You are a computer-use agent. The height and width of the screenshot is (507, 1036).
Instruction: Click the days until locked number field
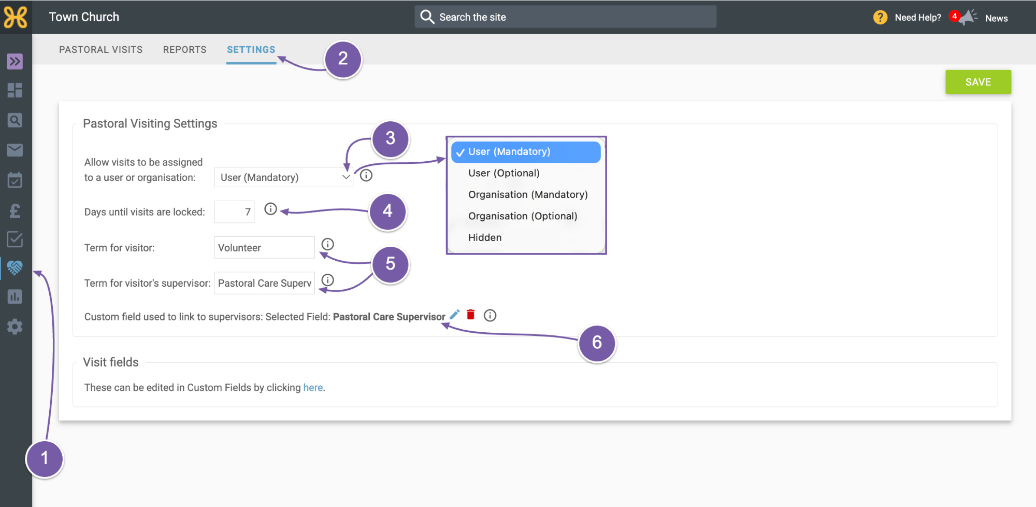point(234,212)
